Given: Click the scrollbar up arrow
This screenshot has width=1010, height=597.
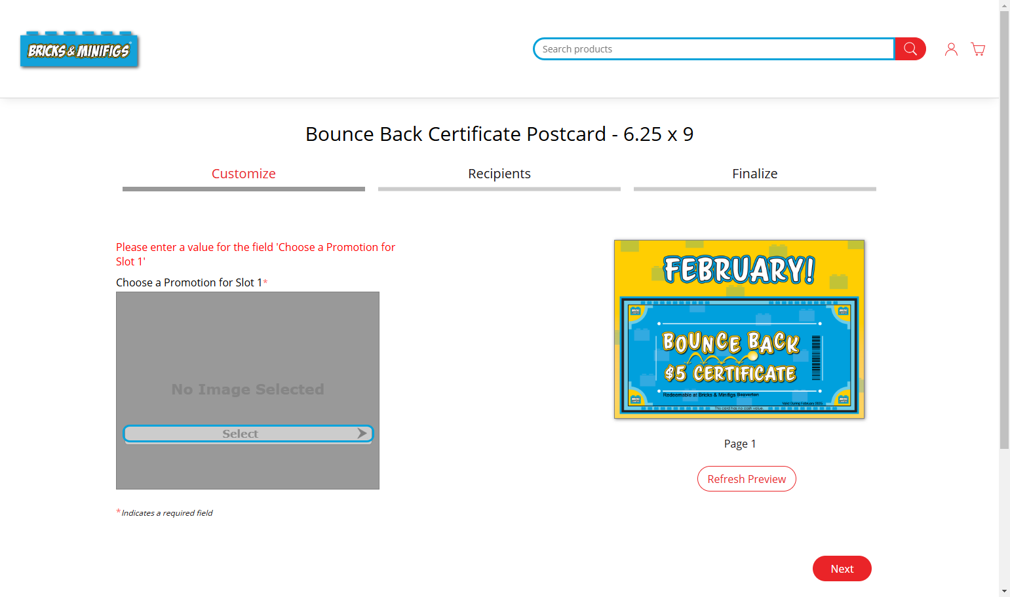Looking at the screenshot, I should tap(1004, 5).
